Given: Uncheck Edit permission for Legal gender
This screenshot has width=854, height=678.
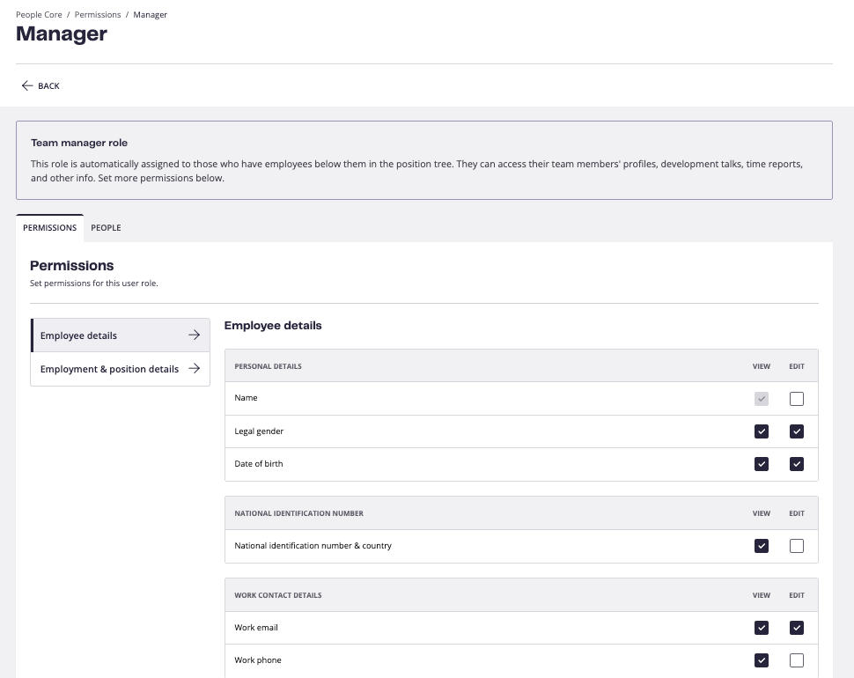Looking at the screenshot, I should coord(796,431).
